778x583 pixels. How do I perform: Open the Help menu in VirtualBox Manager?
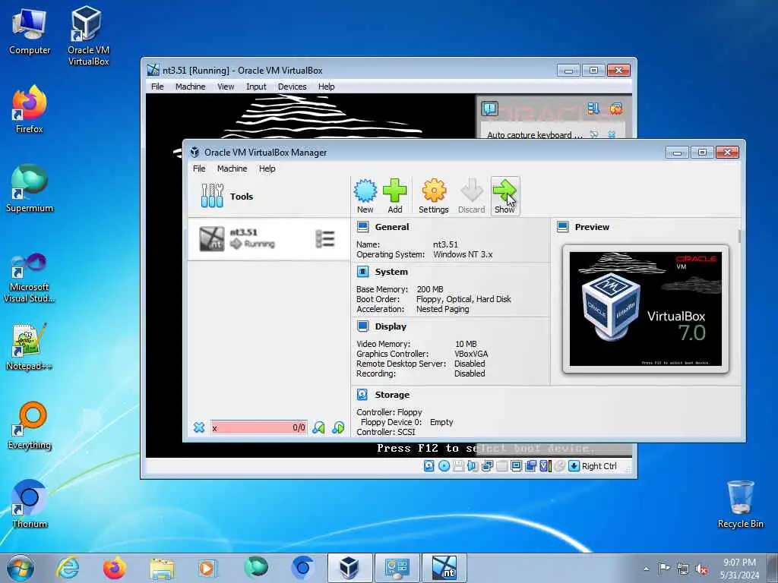(x=267, y=169)
